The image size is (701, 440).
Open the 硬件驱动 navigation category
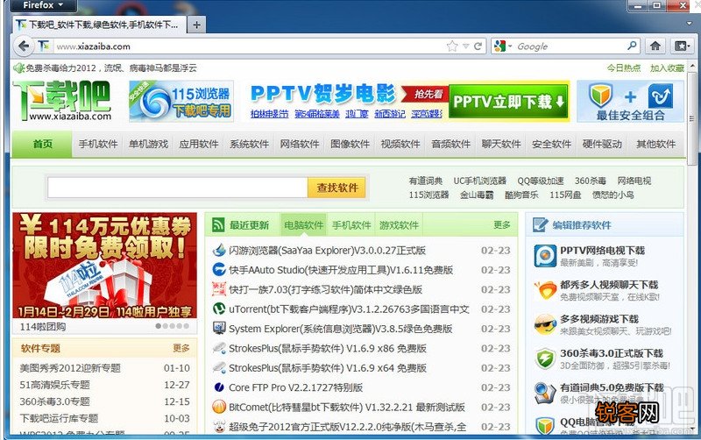(602, 144)
